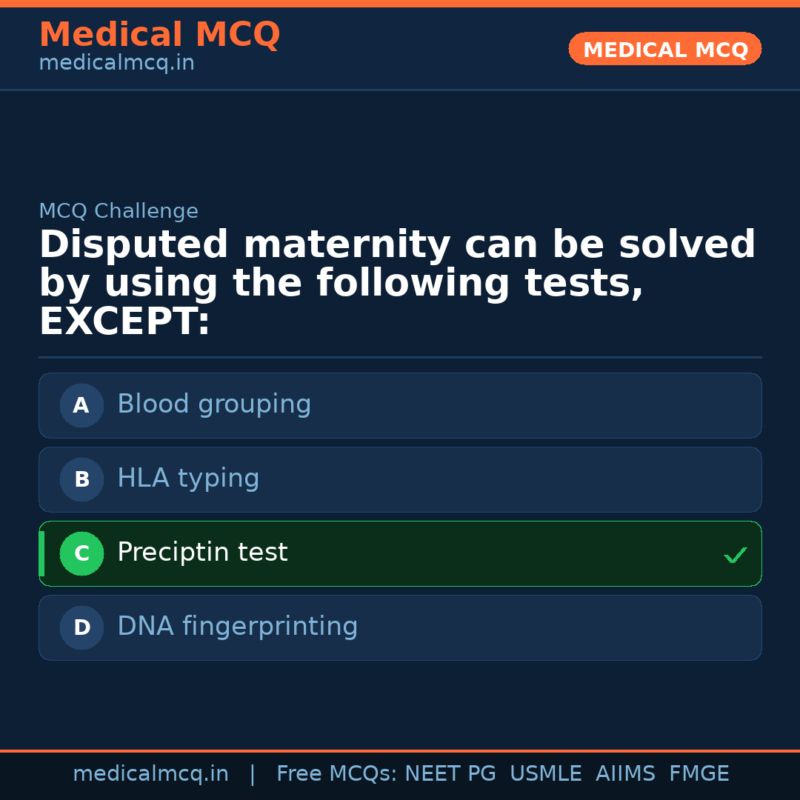Select the HLA typing answer option
Viewport: 800px width, 800px height.
pos(400,479)
